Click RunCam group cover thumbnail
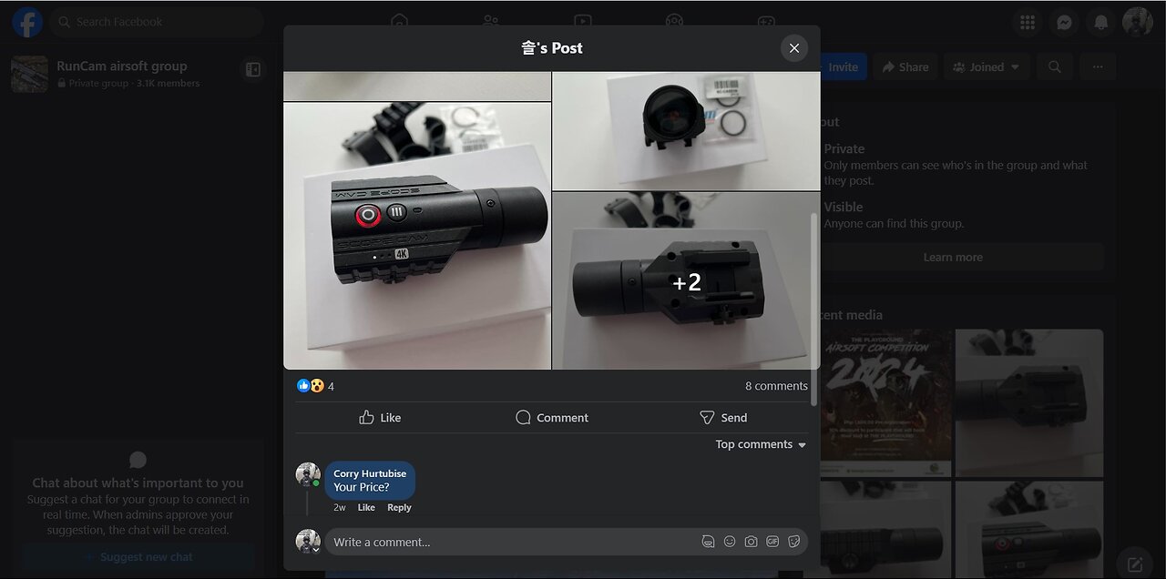This screenshot has width=1166, height=579. click(x=29, y=75)
